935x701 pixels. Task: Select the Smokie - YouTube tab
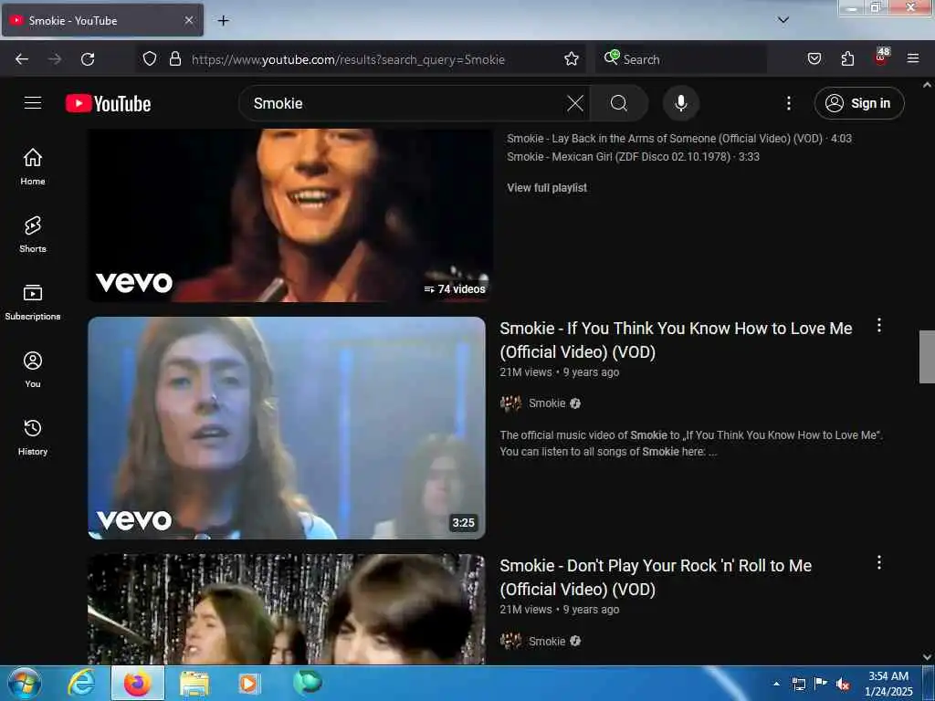[102, 20]
